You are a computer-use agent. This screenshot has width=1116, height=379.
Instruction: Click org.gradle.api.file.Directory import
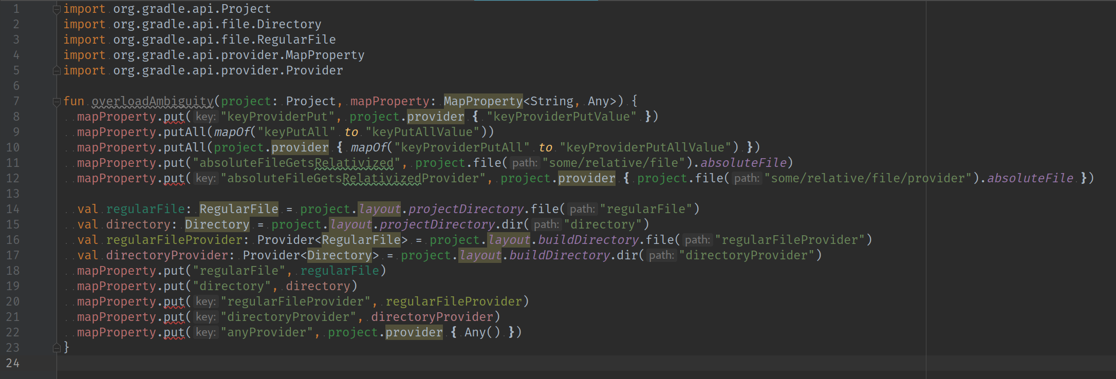217,24
